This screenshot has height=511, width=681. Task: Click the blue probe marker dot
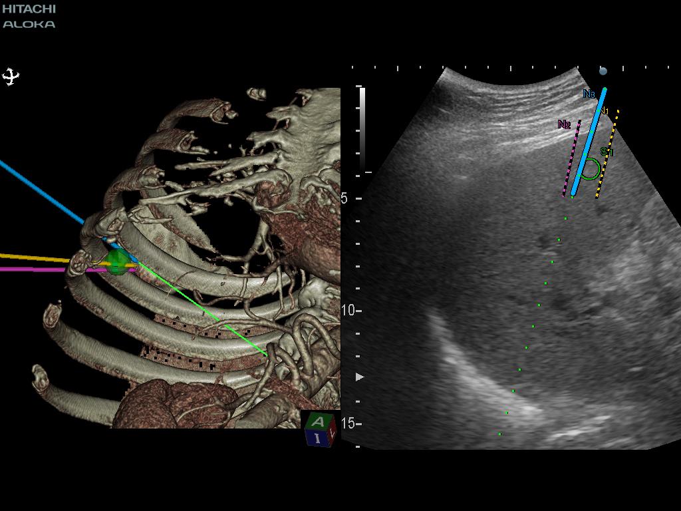point(603,71)
